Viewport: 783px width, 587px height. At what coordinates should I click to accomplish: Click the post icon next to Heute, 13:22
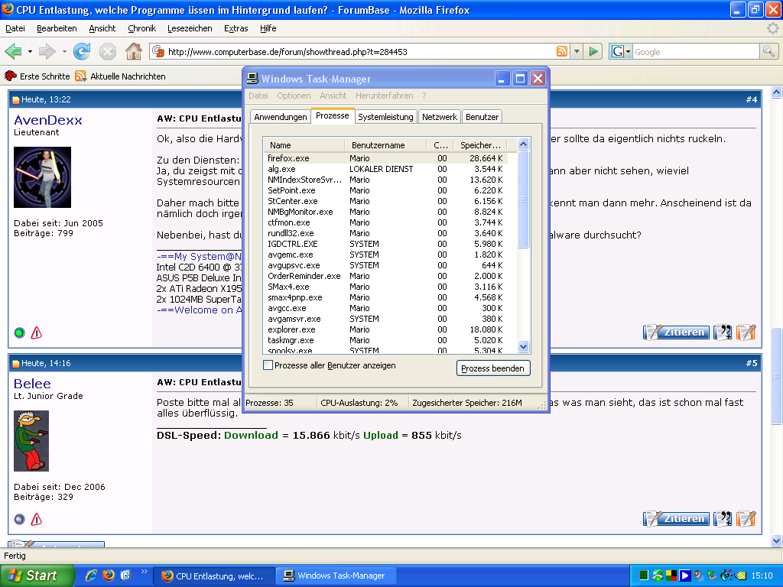(x=15, y=100)
